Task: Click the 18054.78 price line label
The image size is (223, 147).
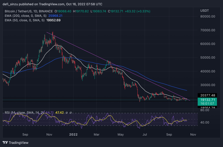Action: point(207,107)
